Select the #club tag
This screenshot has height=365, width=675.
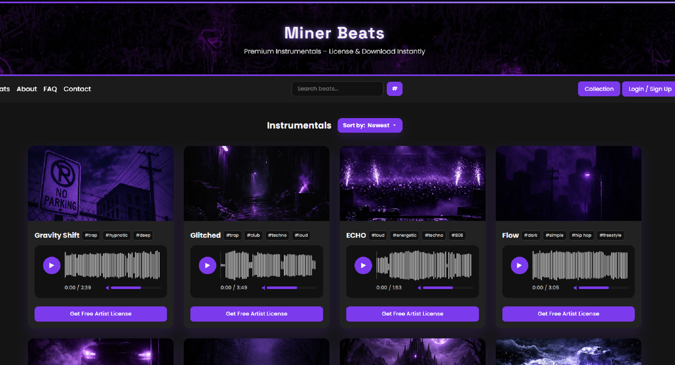point(253,236)
